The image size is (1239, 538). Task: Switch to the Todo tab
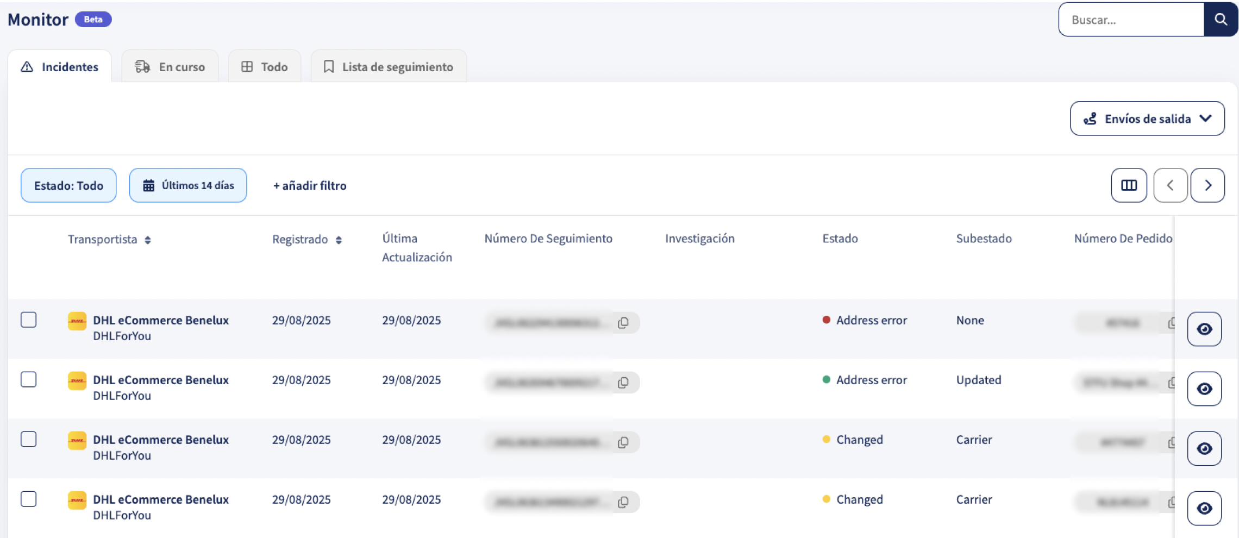click(x=265, y=66)
